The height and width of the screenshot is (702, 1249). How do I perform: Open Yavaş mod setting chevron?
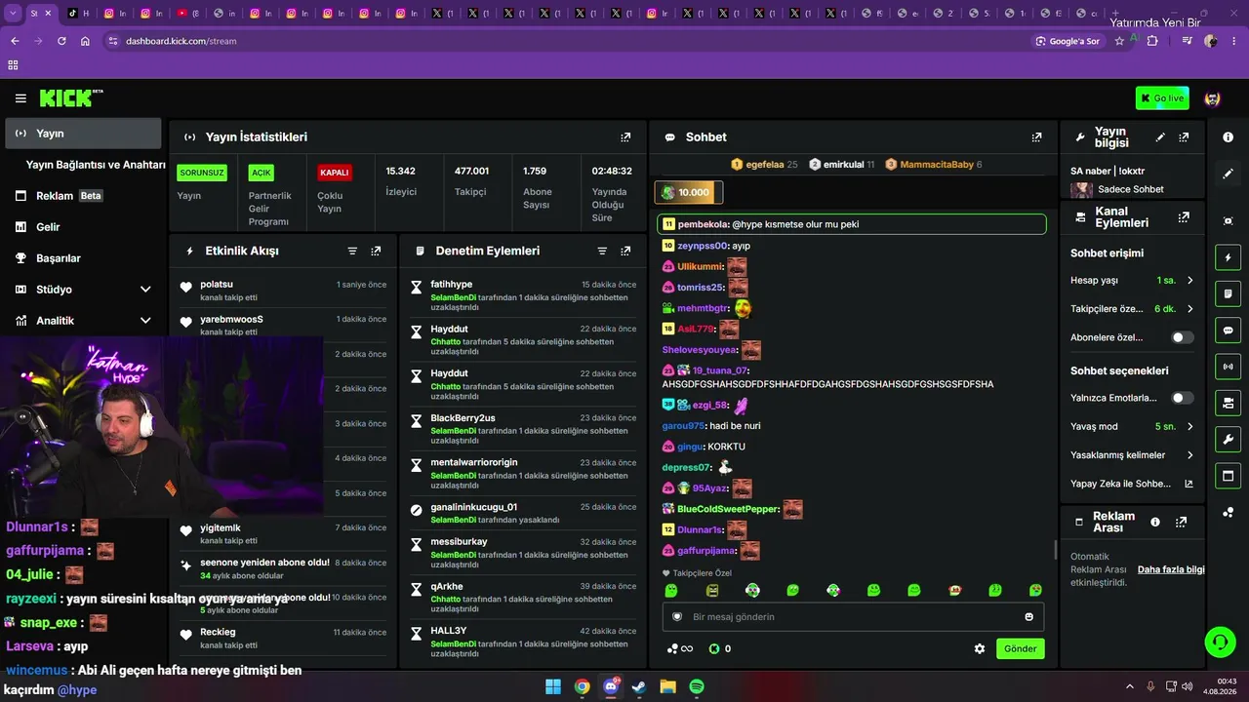coord(1189,426)
